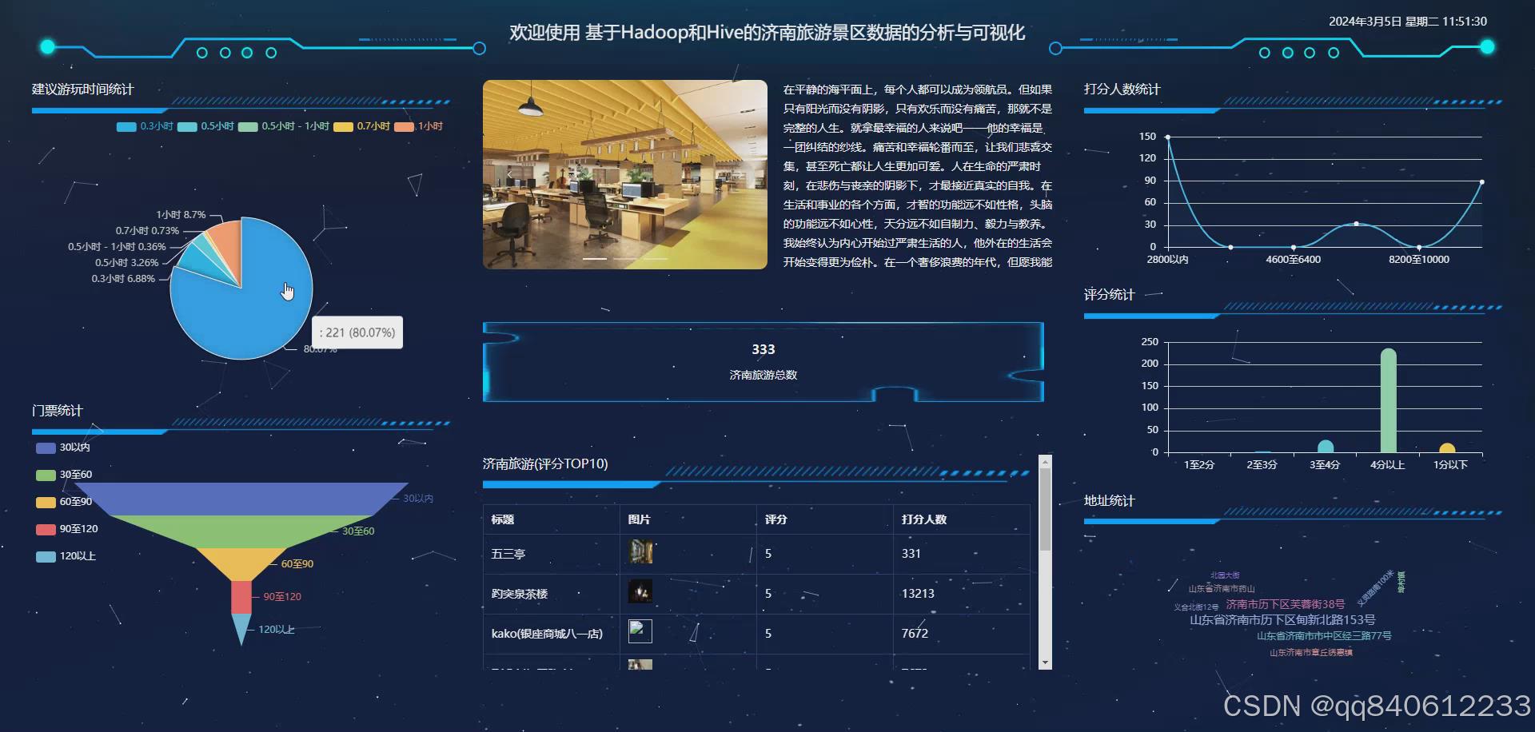This screenshot has height=732, width=1535.
Task: Select the third carousel indicator dash
Action: pos(656,259)
